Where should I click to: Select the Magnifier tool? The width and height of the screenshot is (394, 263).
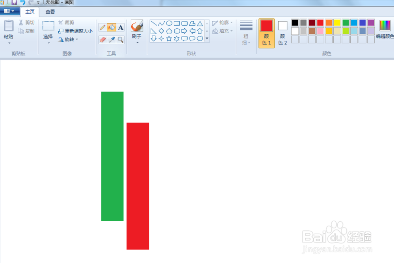coord(121,40)
